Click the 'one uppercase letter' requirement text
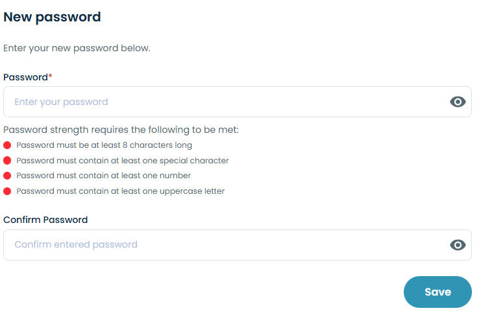The width and height of the screenshot is (481, 315). (120, 191)
